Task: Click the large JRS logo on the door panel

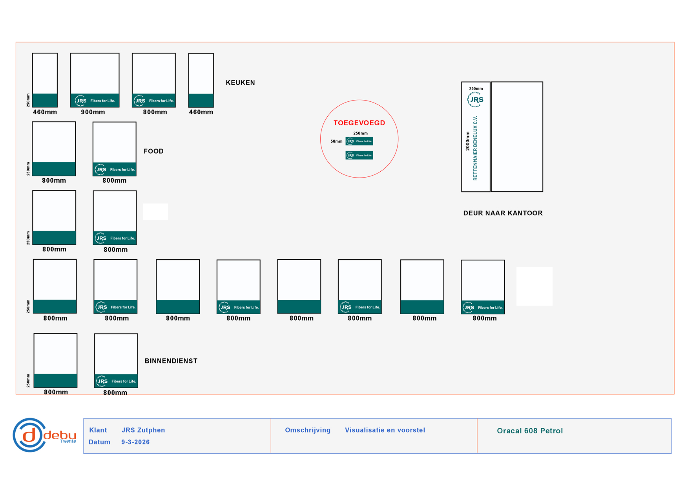Action: (476, 100)
